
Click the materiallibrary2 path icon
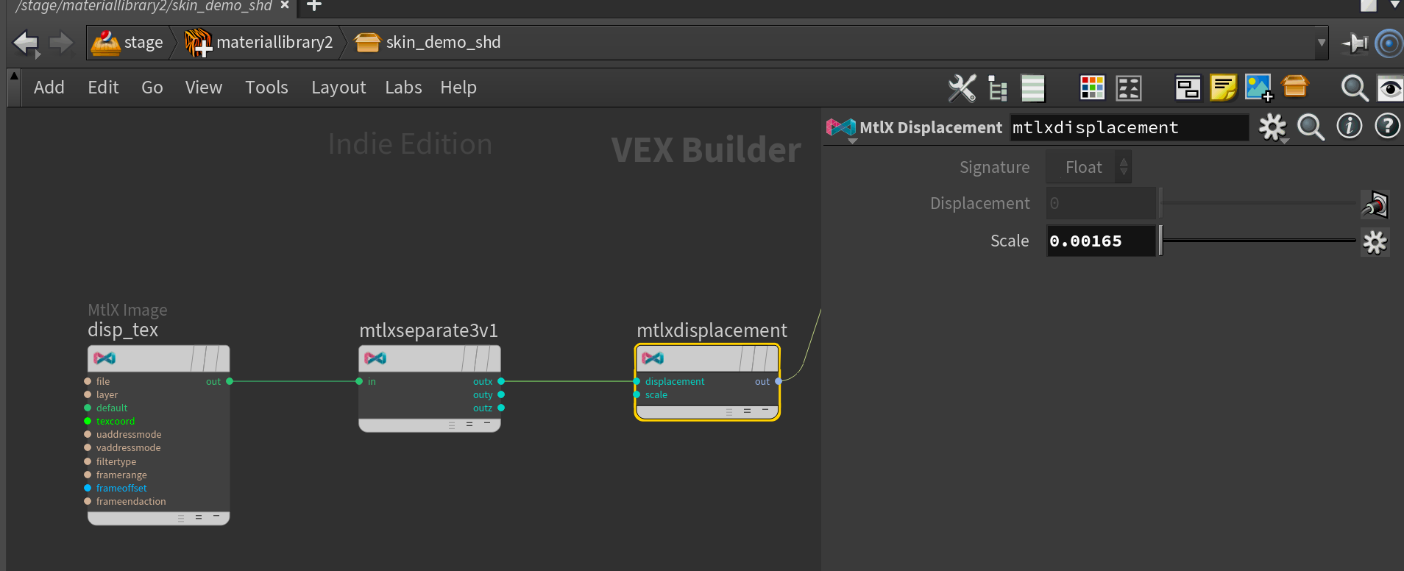coord(198,43)
